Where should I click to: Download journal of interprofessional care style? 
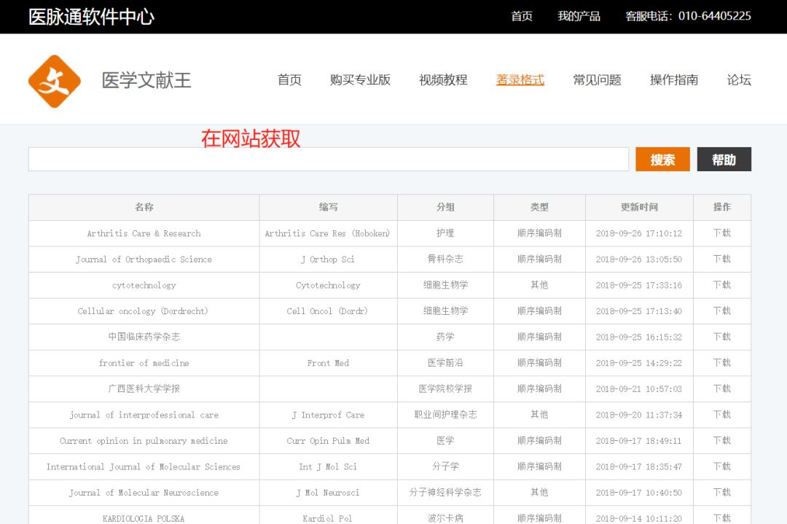pos(722,415)
